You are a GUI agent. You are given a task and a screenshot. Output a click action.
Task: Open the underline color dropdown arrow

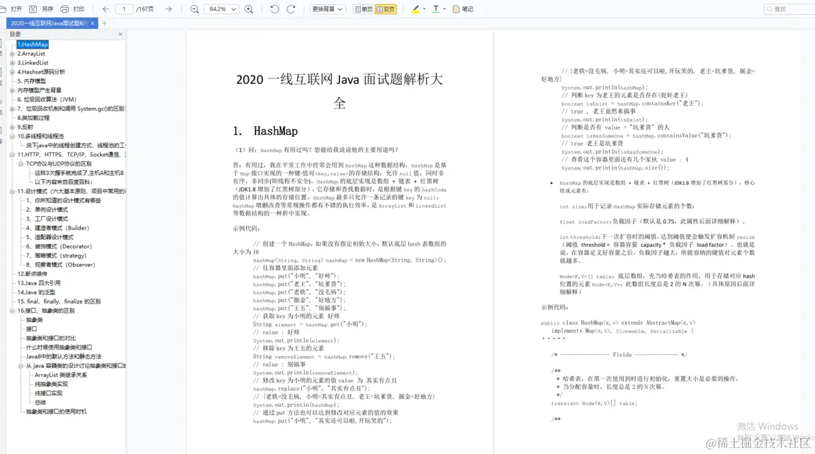coord(444,9)
